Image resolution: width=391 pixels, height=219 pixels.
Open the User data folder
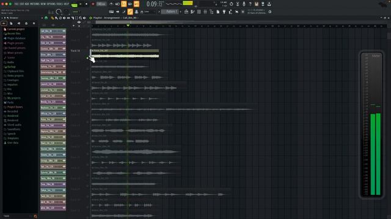12,143
